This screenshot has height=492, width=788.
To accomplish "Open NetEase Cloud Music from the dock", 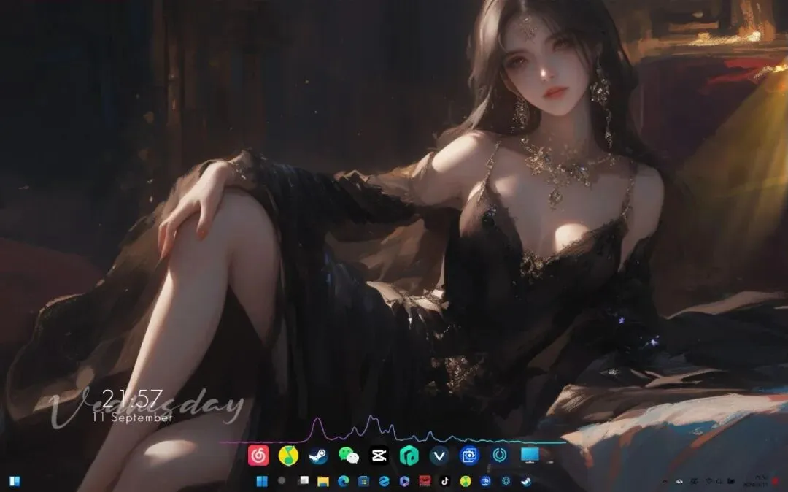I will [x=258, y=456].
